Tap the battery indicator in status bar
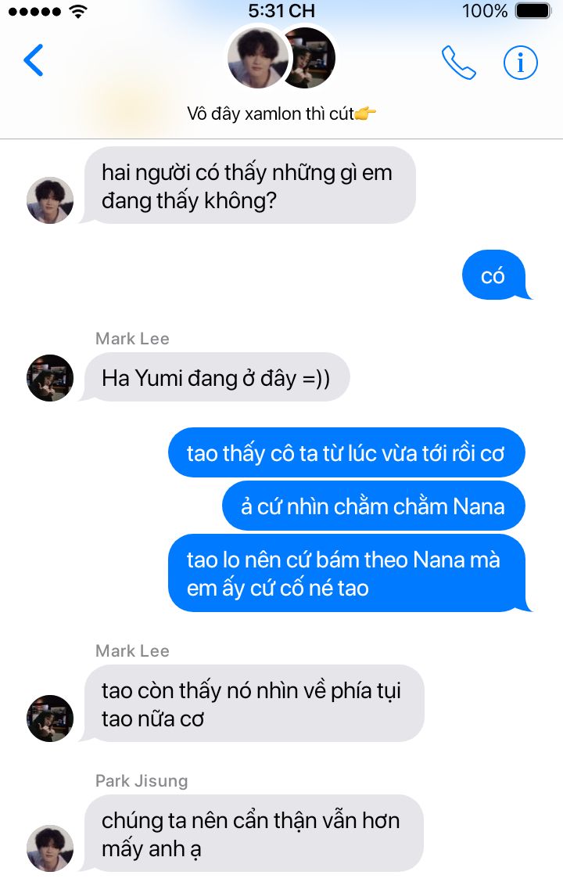This screenshot has width=563, height=886. pos(533,11)
